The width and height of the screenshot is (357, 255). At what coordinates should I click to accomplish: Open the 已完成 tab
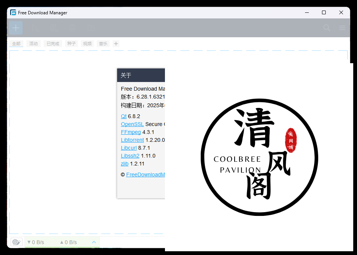53,44
